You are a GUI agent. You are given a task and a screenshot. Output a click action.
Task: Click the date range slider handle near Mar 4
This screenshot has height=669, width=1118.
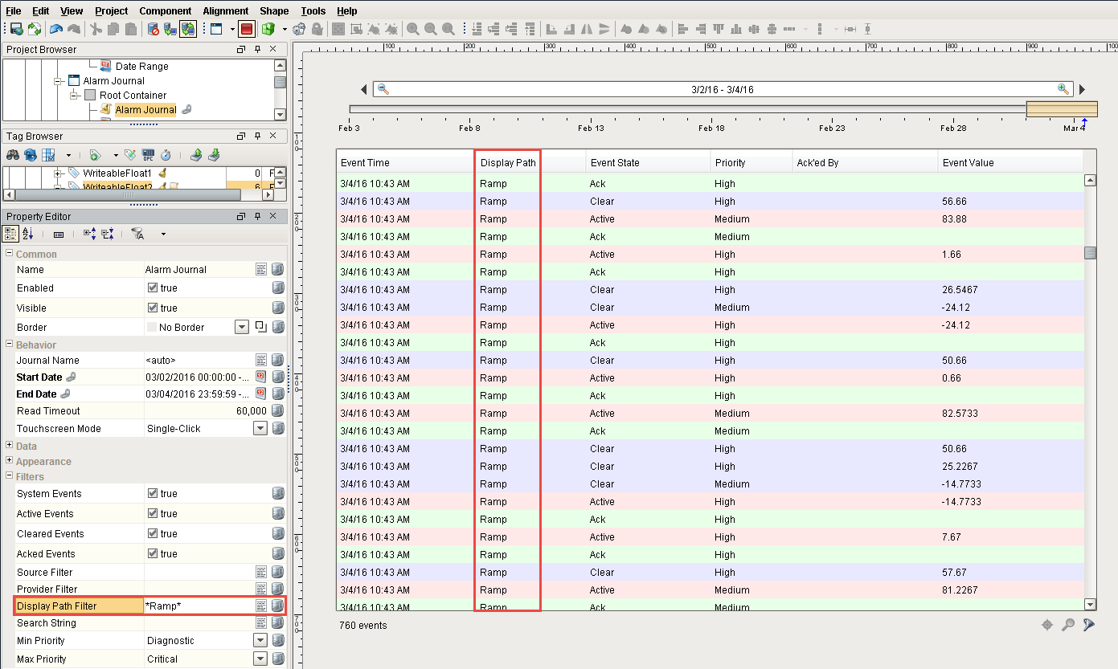(1063, 108)
